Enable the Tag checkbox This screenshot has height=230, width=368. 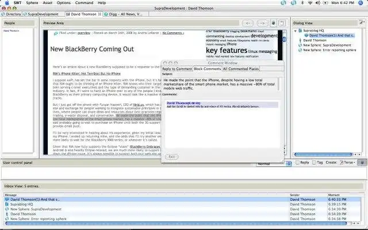point(314,162)
